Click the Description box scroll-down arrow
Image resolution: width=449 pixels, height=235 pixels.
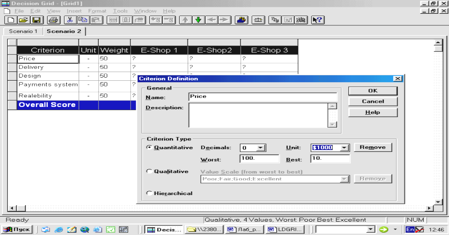[x=332, y=124]
